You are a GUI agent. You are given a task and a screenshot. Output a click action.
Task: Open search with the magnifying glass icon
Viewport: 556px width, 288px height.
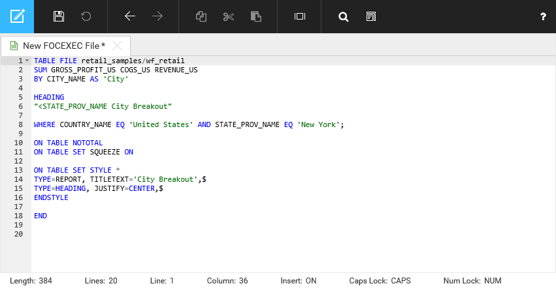(x=343, y=16)
